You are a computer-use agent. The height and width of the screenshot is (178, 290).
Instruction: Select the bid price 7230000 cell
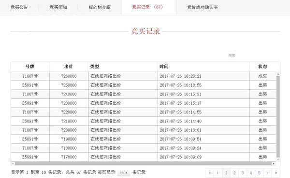click(69, 103)
